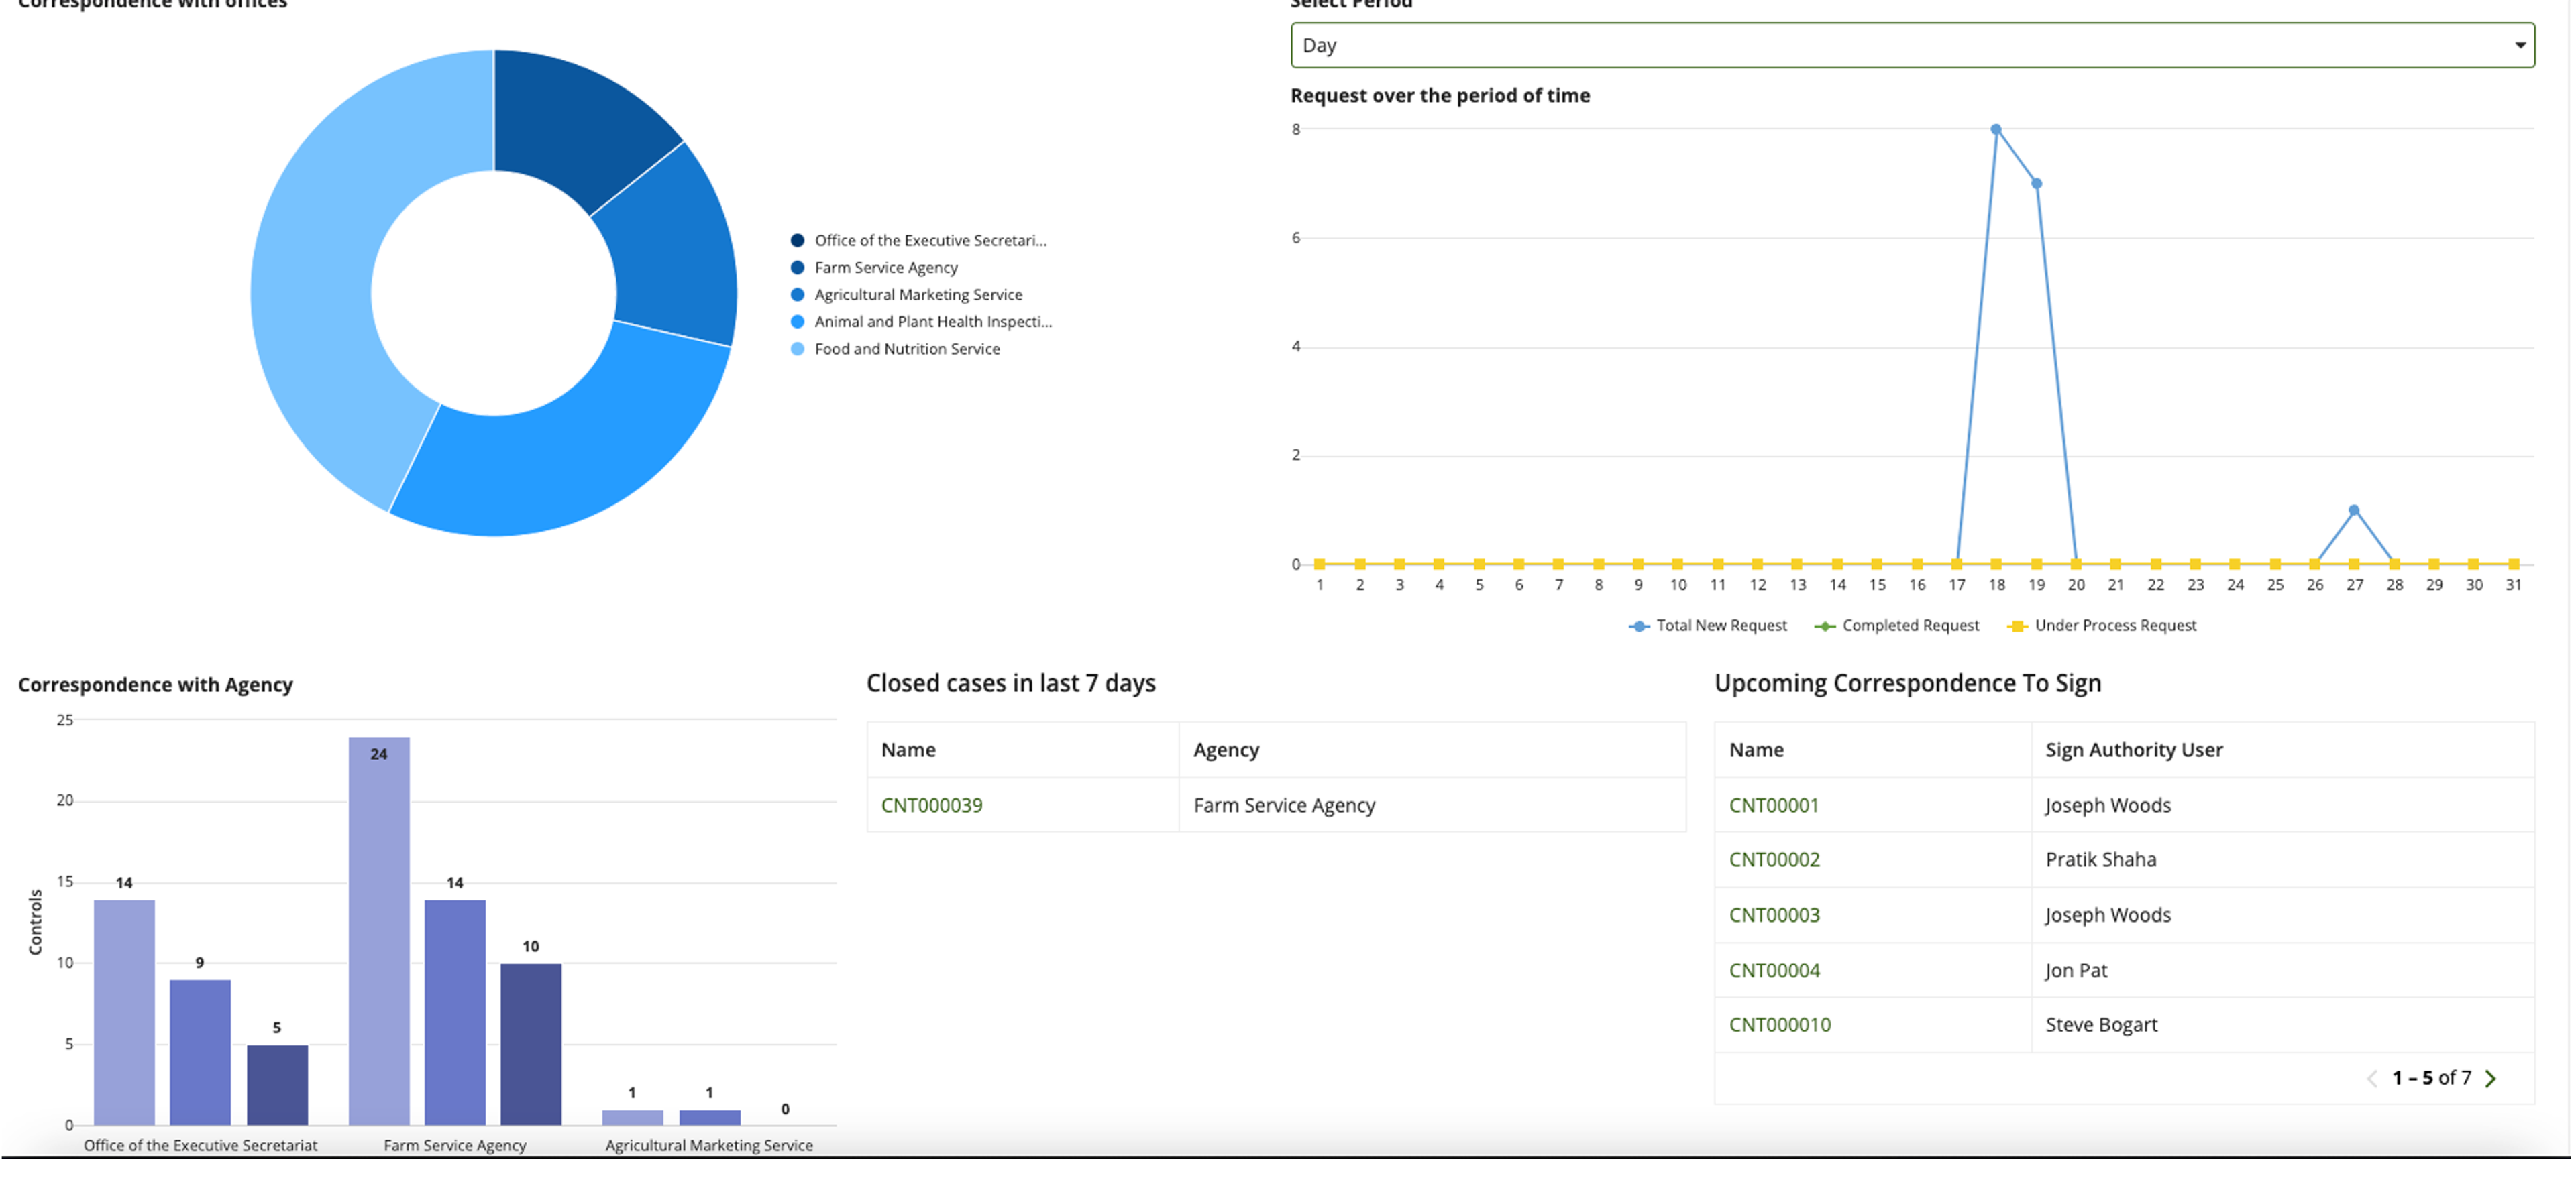Click the 'Closed cases in last 7 days' heading
Viewport: 2576px width, 1188px height.
pyautogui.click(x=1010, y=683)
